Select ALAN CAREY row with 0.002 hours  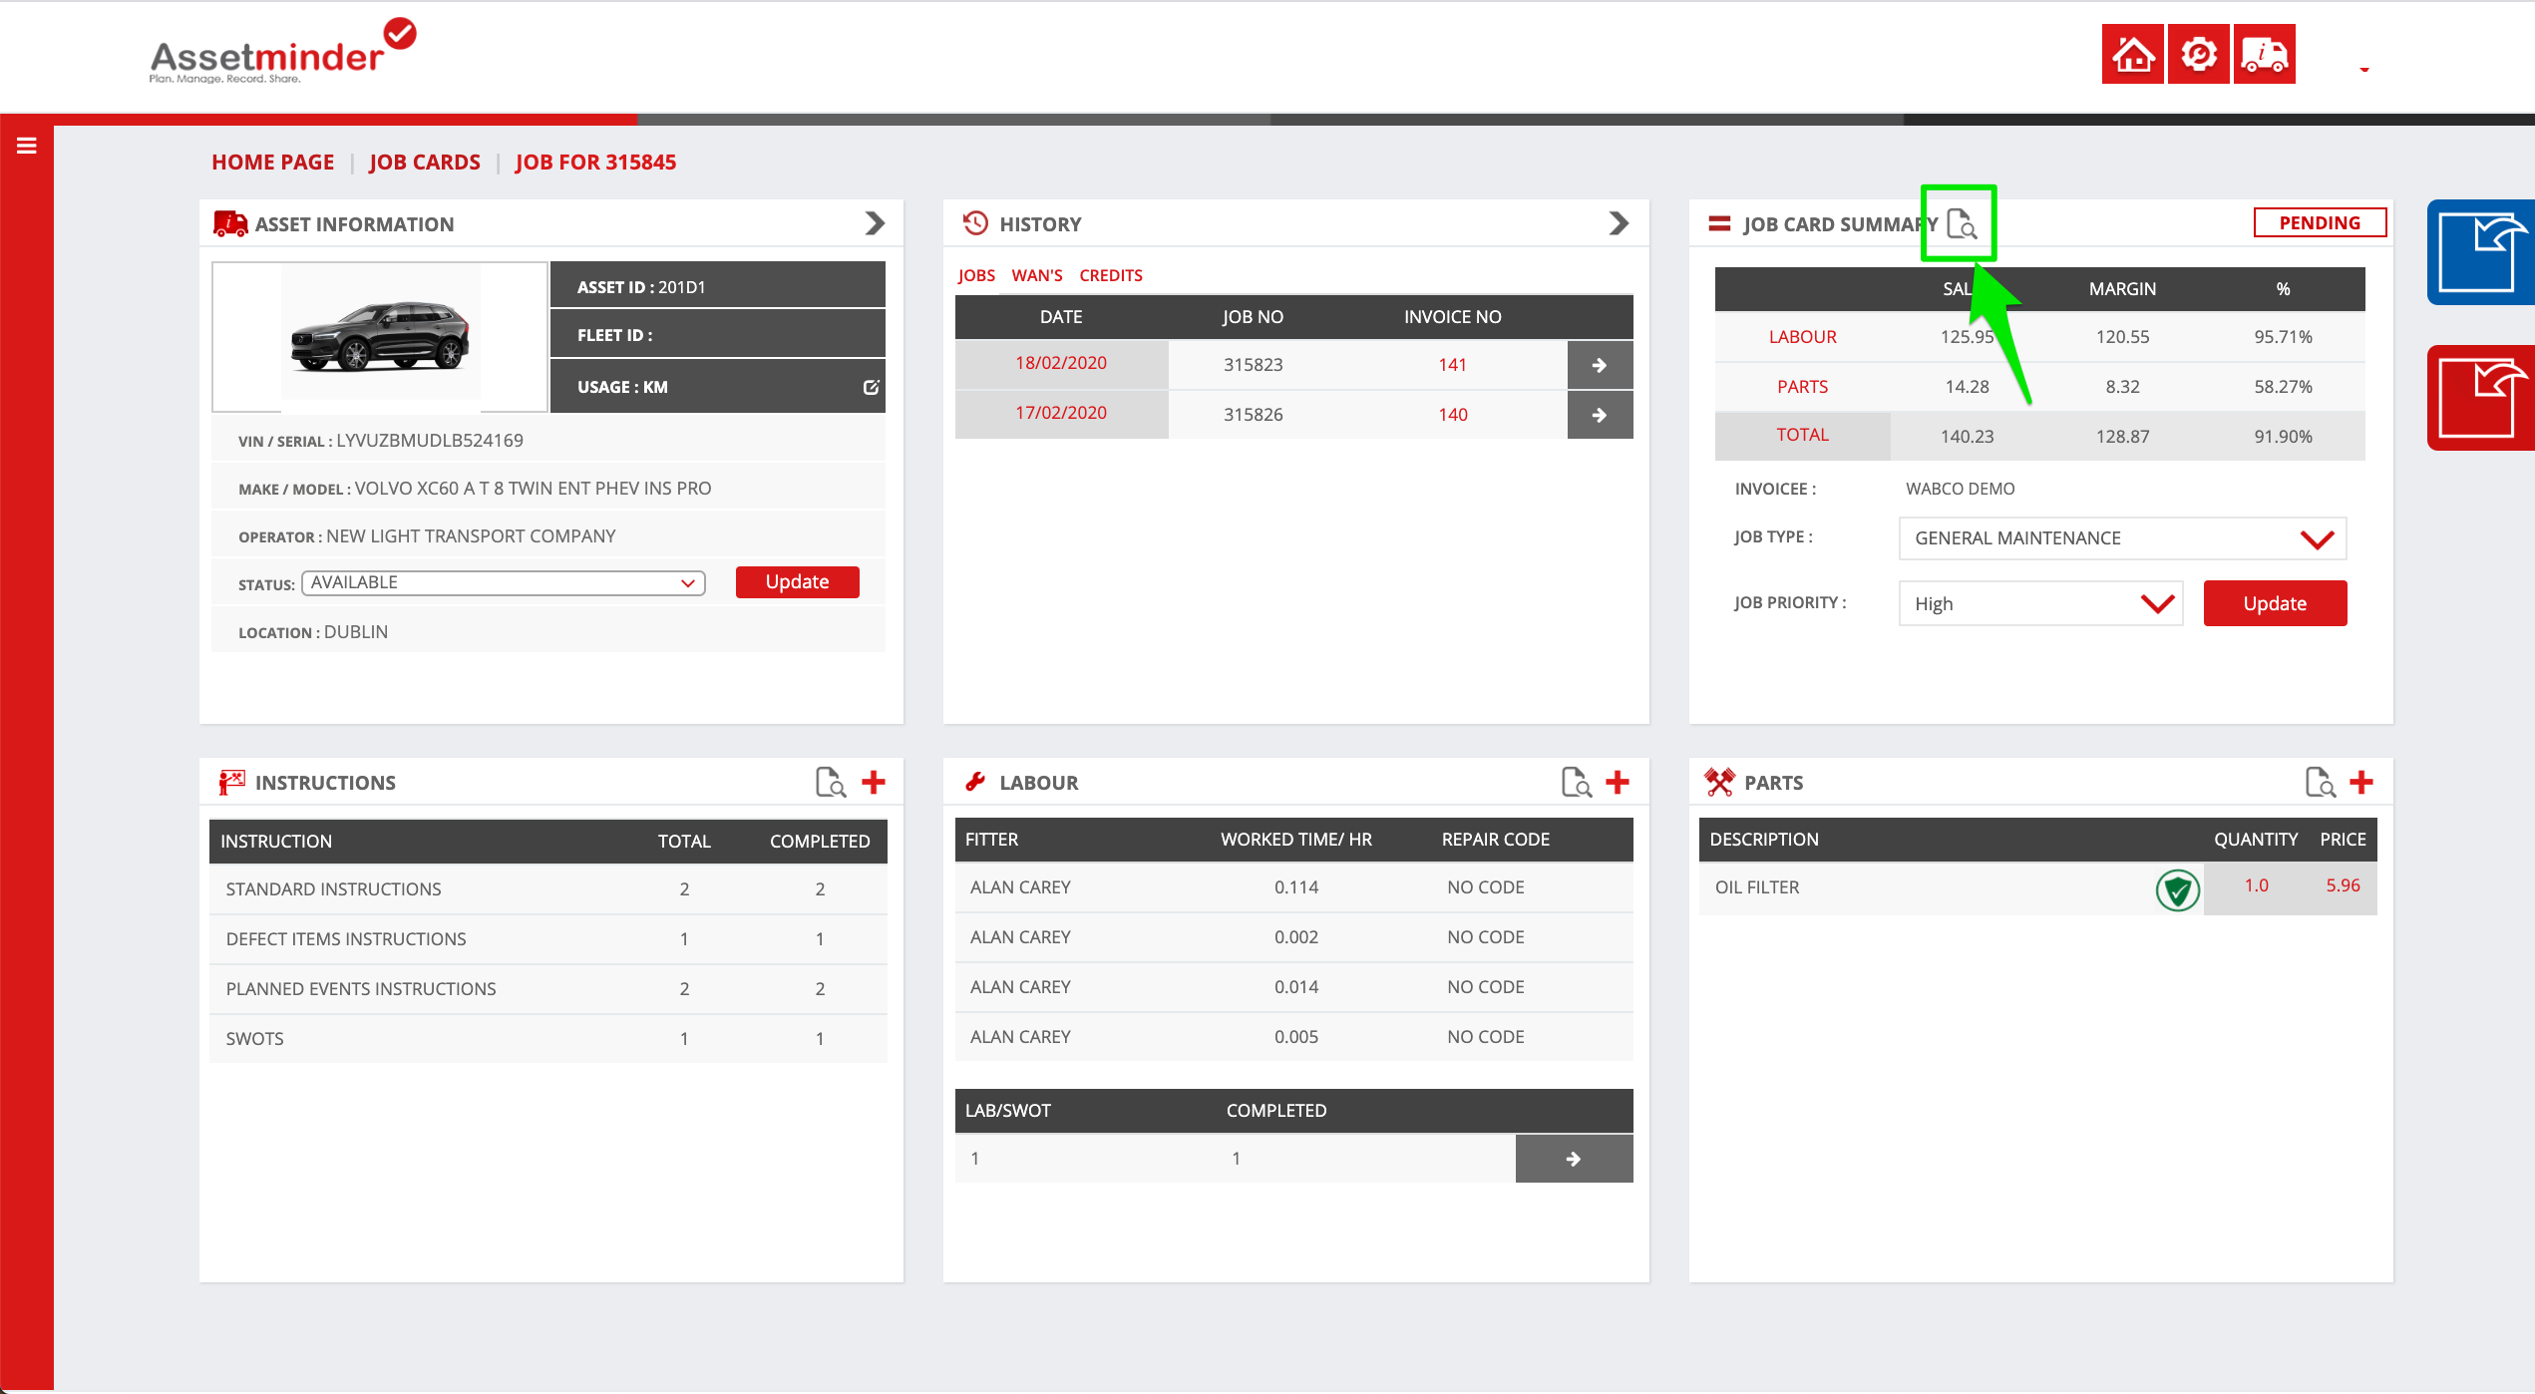(x=1293, y=937)
